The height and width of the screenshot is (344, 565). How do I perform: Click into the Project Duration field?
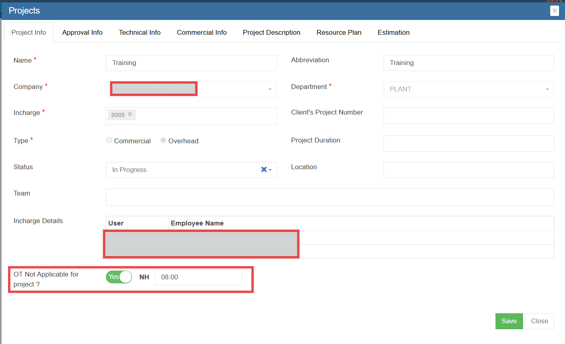(468, 144)
